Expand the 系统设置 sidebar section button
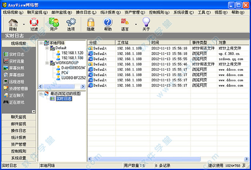 [x=18, y=158]
